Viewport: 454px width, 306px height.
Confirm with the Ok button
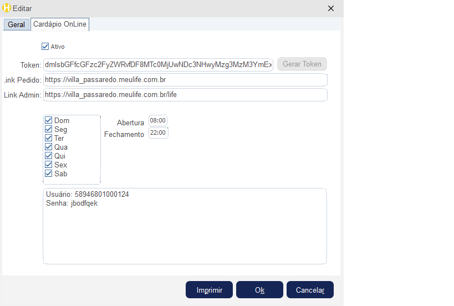tap(259, 290)
